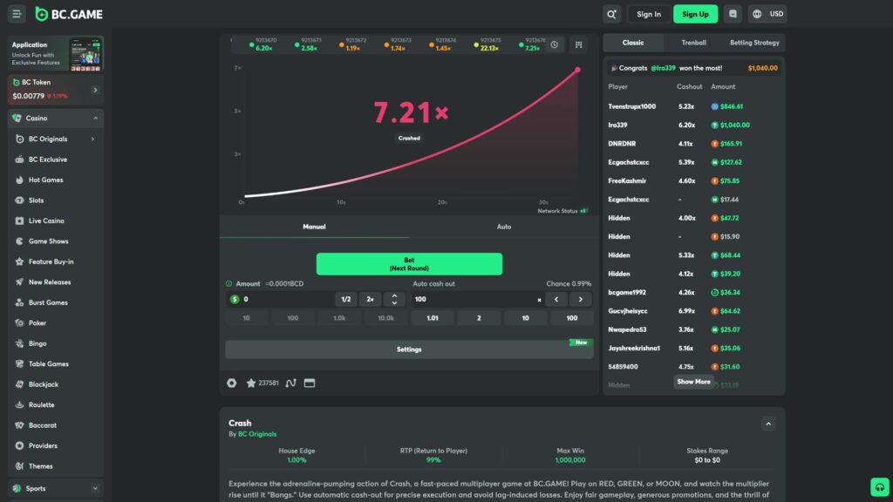Click the round icon left of star

pos(232,383)
